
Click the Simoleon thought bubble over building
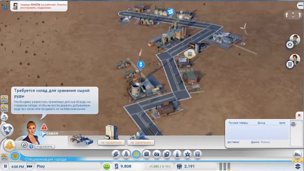(190, 54)
